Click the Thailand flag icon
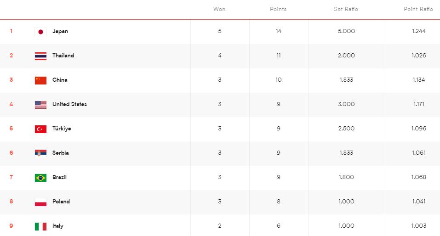440x236 pixels. tap(40, 56)
